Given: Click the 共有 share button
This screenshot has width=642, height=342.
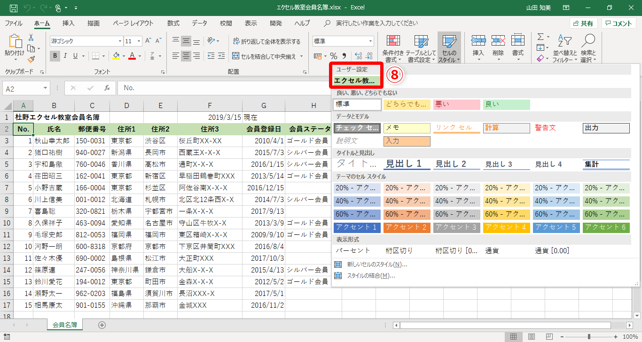Looking at the screenshot, I should coord(583,23).
